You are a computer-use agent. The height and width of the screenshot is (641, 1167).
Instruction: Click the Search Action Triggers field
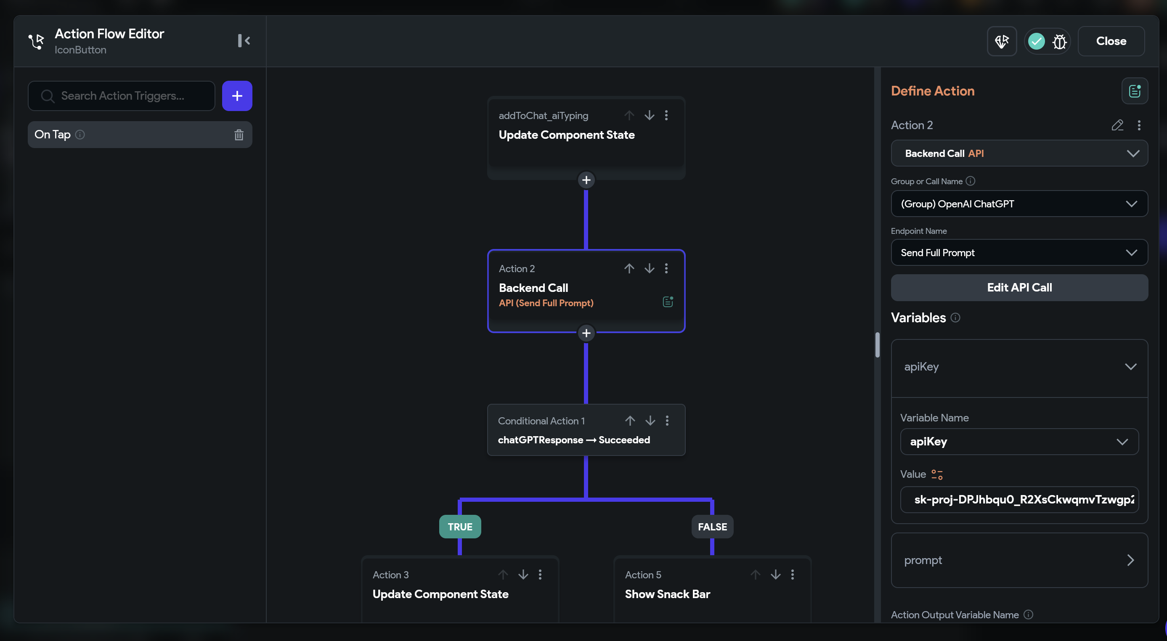[x=122, y=95]
